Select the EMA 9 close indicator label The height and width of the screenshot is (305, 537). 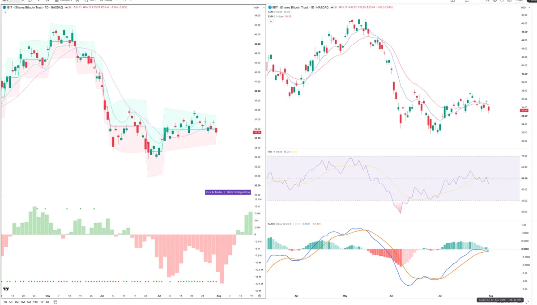pyautogui.click(x=276, y=12)
